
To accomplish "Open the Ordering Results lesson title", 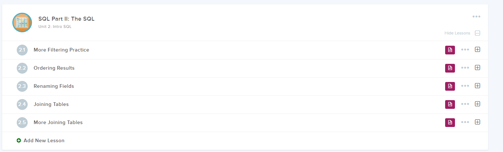I will [54, 68].
